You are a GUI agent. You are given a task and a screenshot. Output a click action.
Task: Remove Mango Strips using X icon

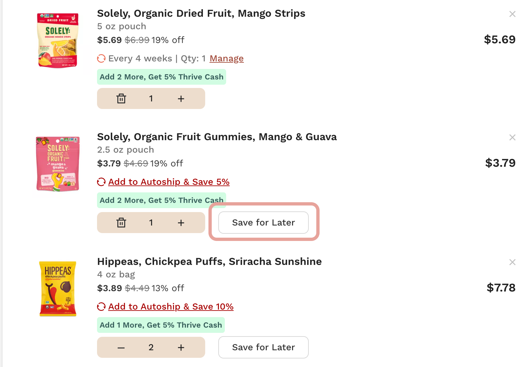pos(512,14)
